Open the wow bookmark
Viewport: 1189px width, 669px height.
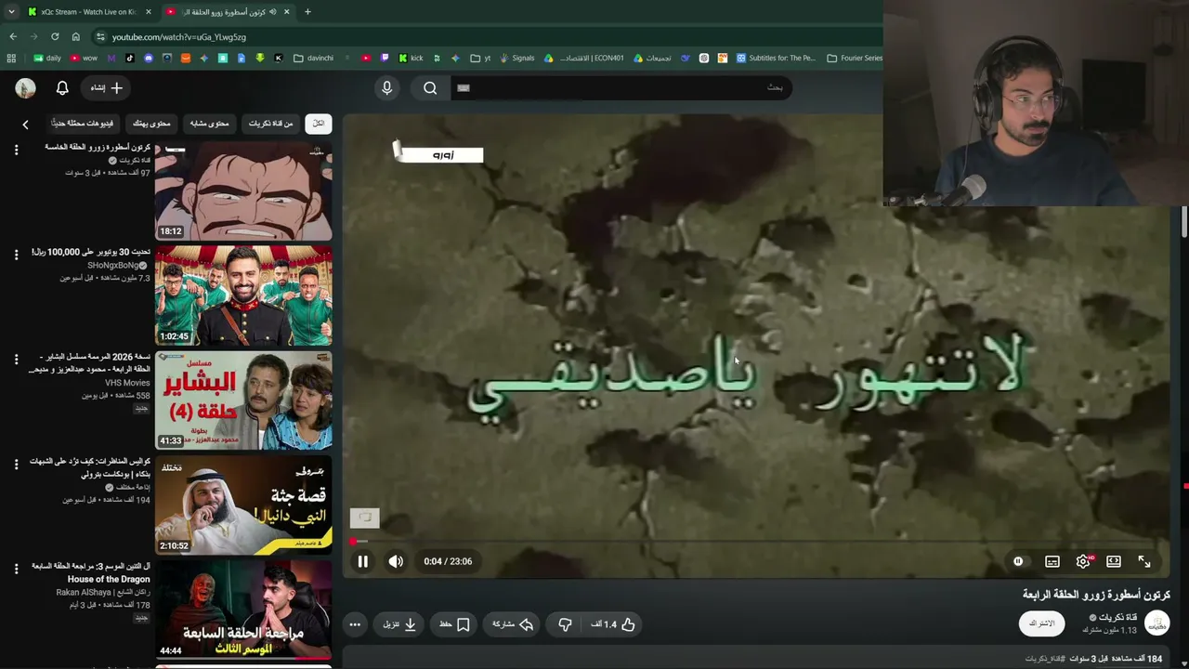[84, 58]
